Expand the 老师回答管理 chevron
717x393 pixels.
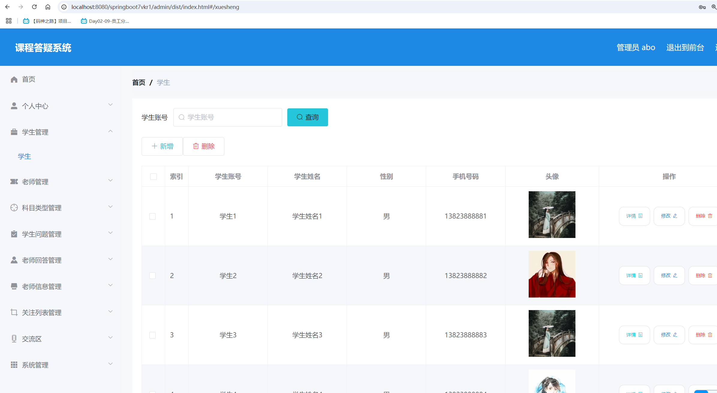110,259
